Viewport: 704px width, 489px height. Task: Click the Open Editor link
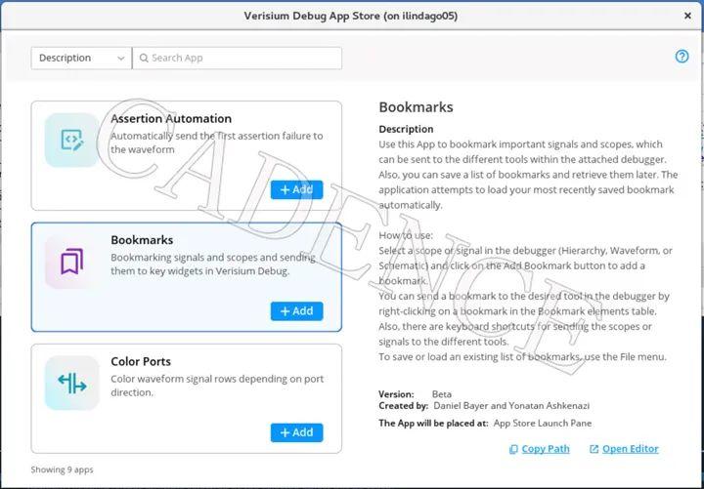(630, 449)
